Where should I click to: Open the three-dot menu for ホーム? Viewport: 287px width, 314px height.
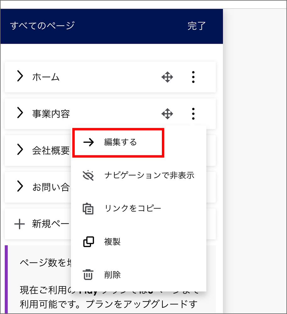[x=193, y=77]
